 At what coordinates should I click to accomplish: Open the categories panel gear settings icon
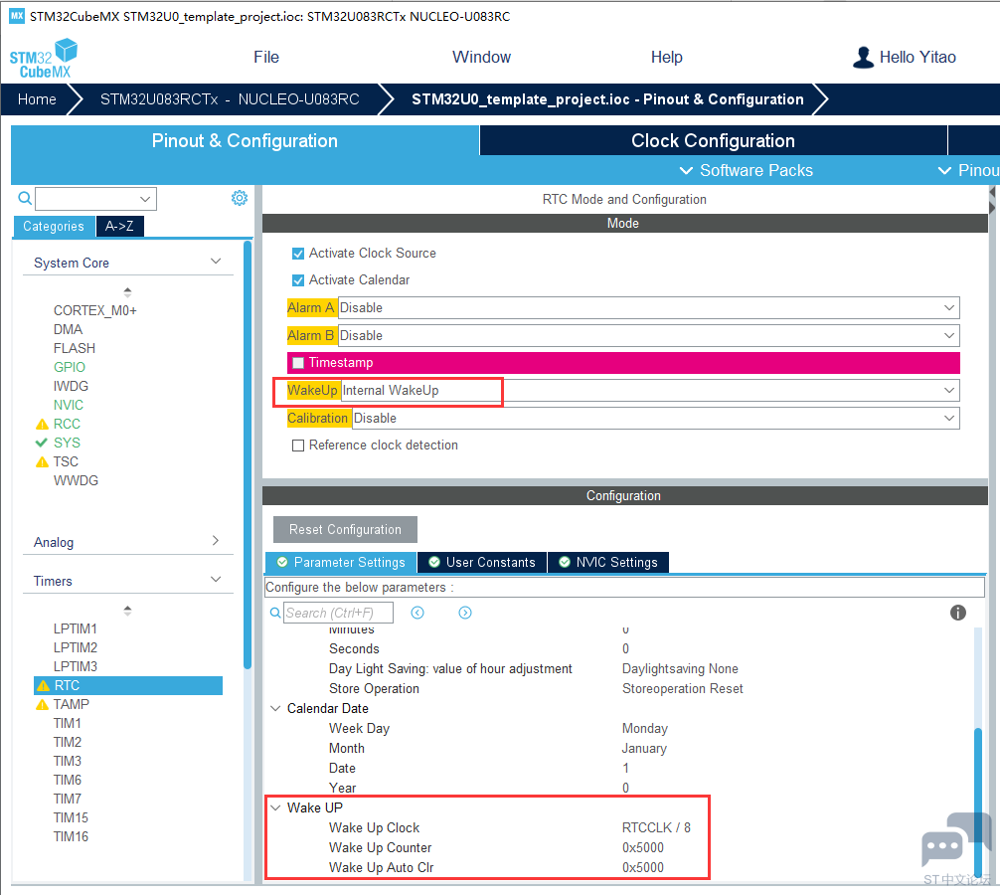(240, 198)
